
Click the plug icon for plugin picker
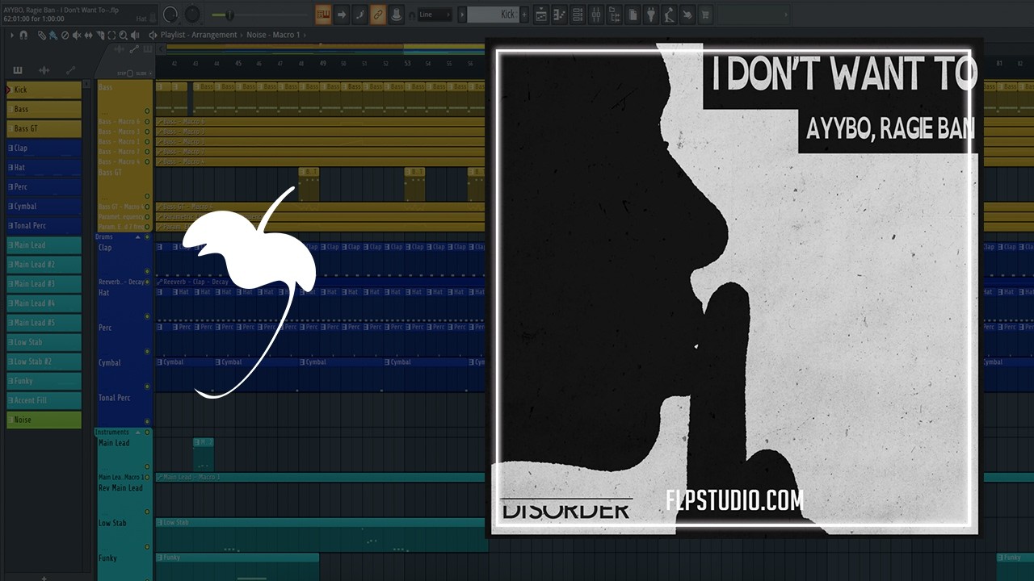[x=651, y=15]
